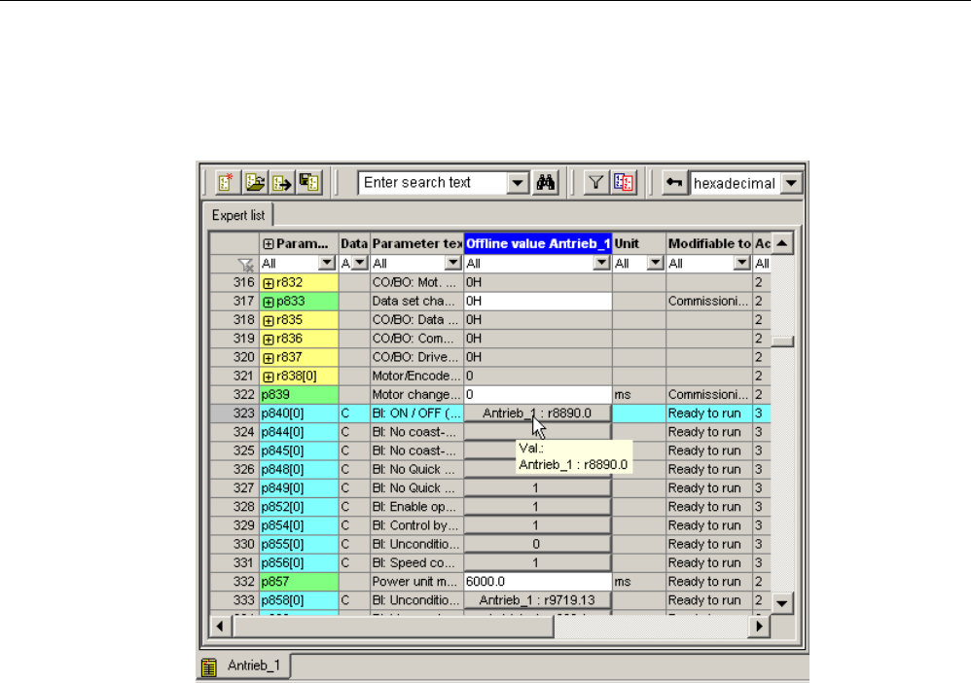Select row number 323
971x683 pixels.
coord(234,413)
